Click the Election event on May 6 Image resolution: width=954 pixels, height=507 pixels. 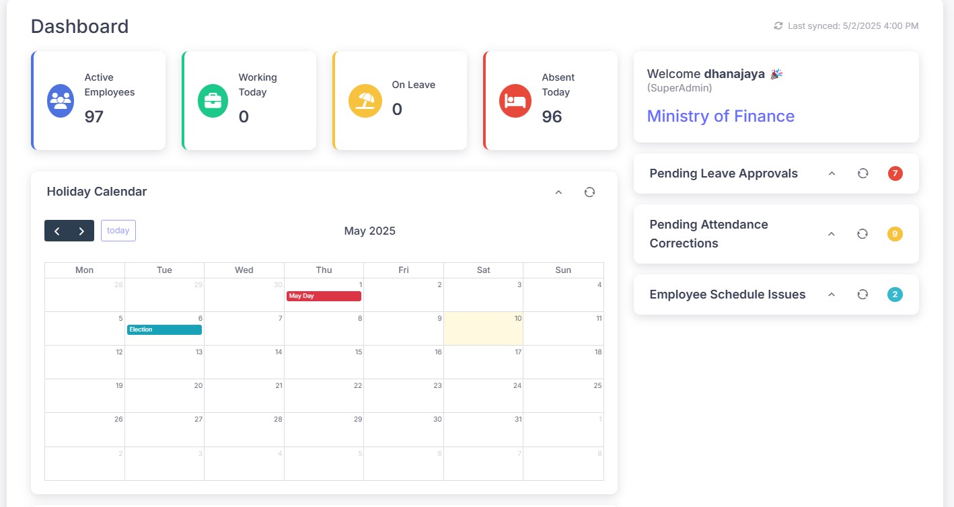coord(164,329)
